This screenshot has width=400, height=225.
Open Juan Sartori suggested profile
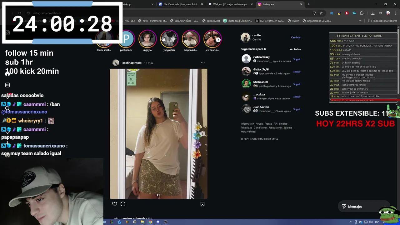click(x=261, y=107)
